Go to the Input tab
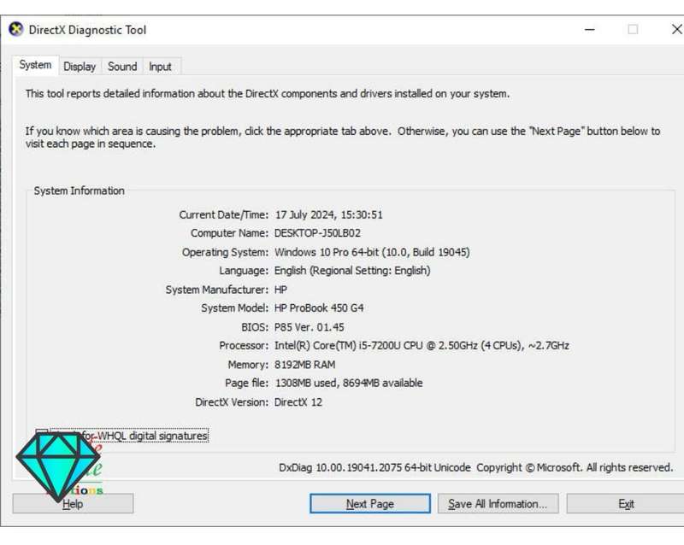The image size is (684, 545). click(x=160, y=67)
